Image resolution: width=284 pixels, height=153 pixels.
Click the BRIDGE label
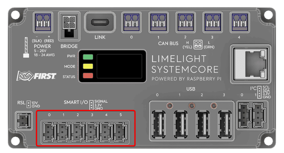(x=69, y=46)
